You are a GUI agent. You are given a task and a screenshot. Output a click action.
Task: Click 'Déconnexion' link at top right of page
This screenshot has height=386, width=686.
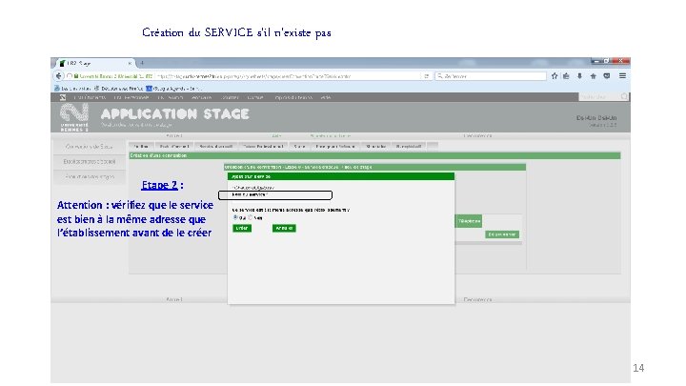click(477, 135)
